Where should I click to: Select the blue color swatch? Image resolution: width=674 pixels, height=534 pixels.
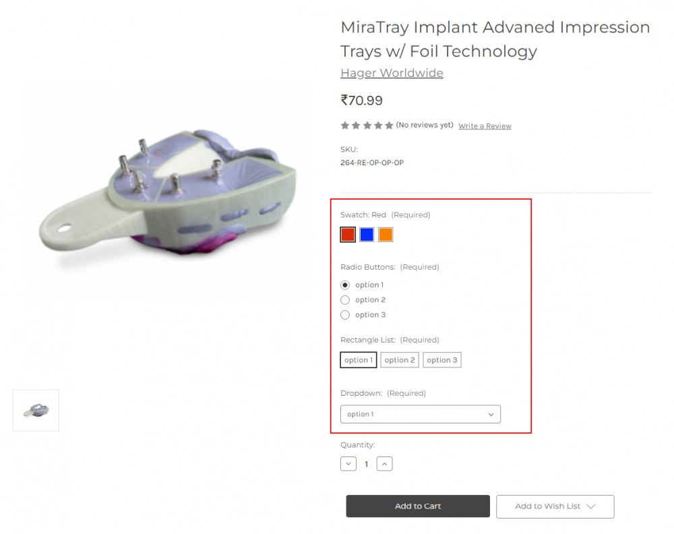(x=366, y=235)
